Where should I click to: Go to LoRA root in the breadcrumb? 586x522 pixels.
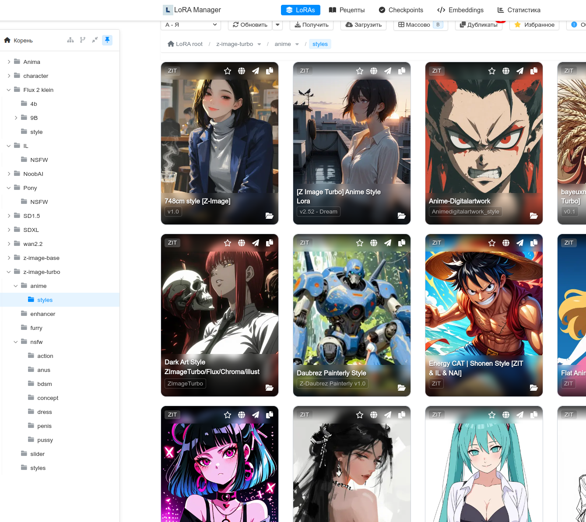click(185, 44)
